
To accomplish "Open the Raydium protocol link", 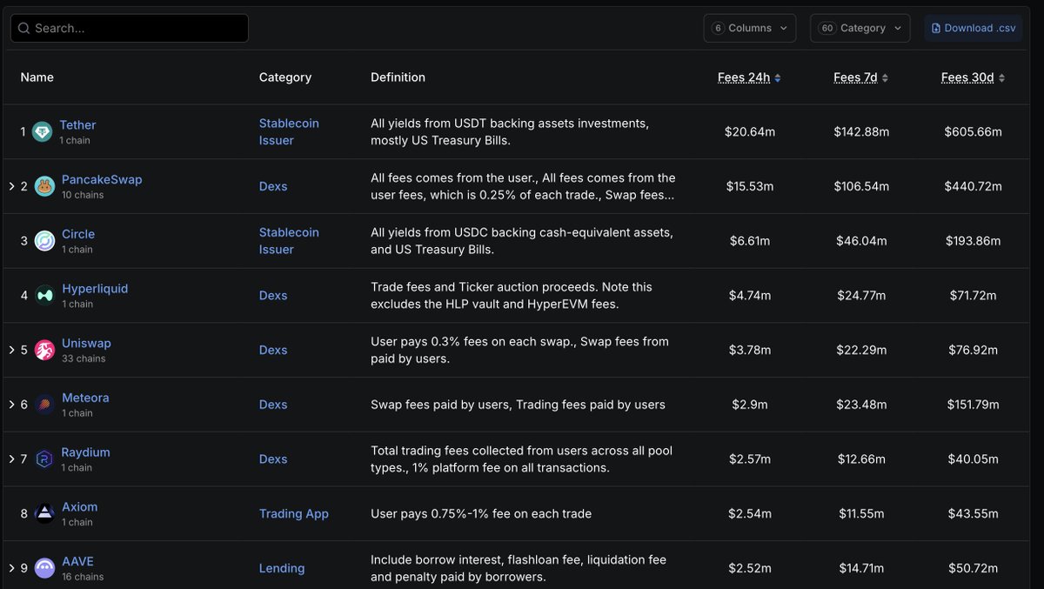I will click(85, 452).
